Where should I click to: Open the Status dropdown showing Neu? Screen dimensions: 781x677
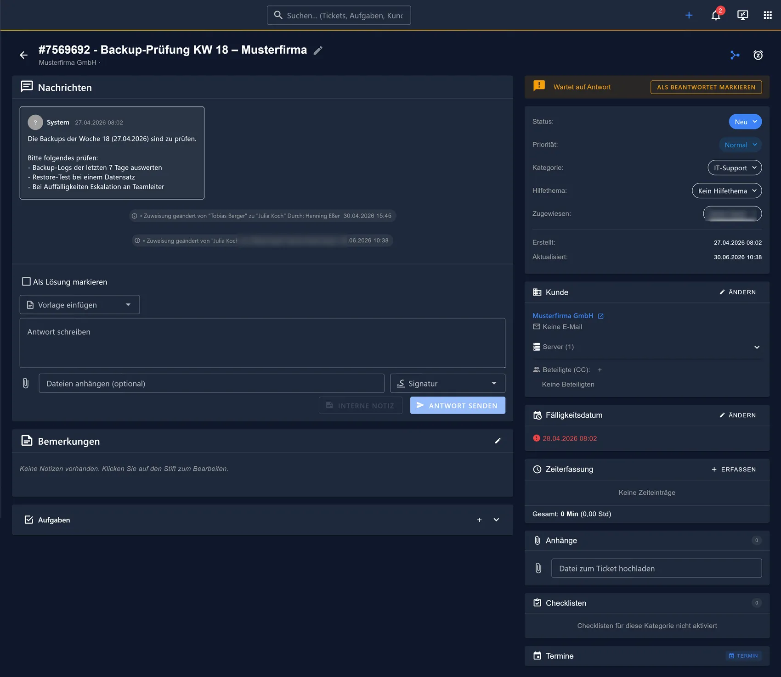pos(745,122)
